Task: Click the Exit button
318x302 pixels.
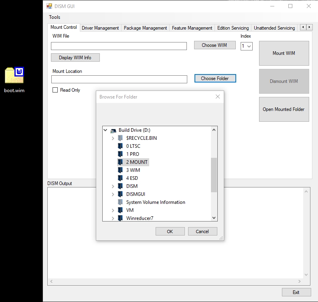Action: [x=296, y=292]
